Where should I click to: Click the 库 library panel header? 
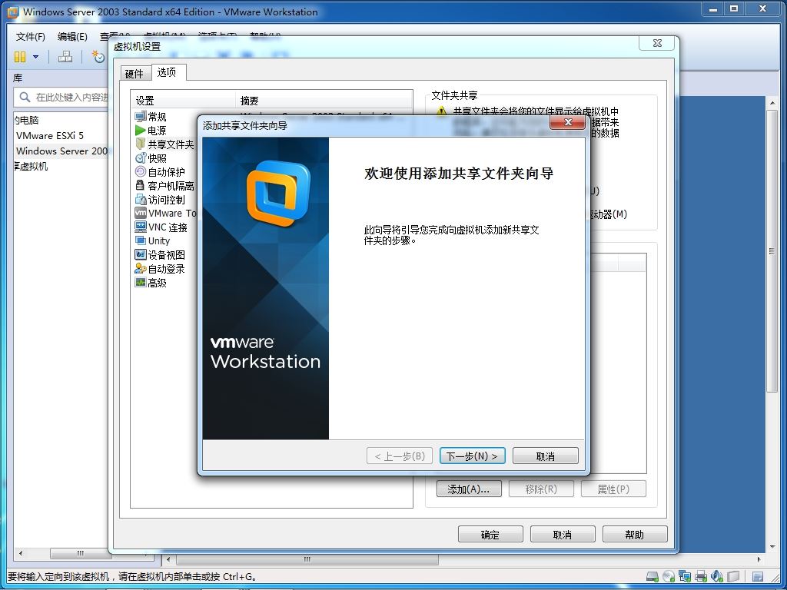click(x=18, y=78)
